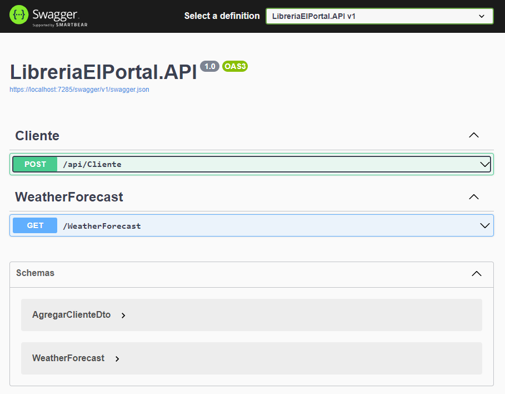The width and height of the screenshot is (505, 394).
Task: Collapse WeatherForecast tag section using its arrow
Action: coord(473,196)
